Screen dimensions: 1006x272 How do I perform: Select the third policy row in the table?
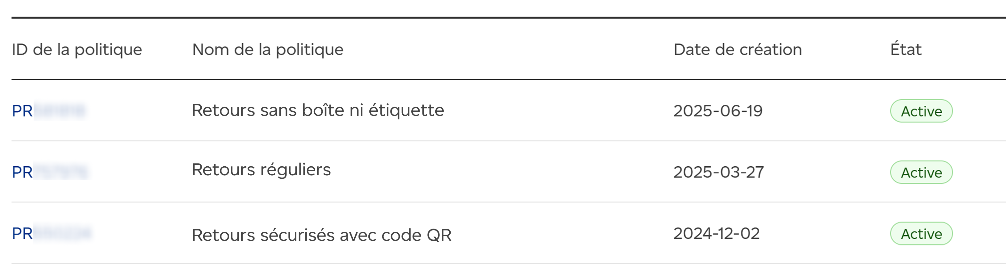[x=547, y=233]
